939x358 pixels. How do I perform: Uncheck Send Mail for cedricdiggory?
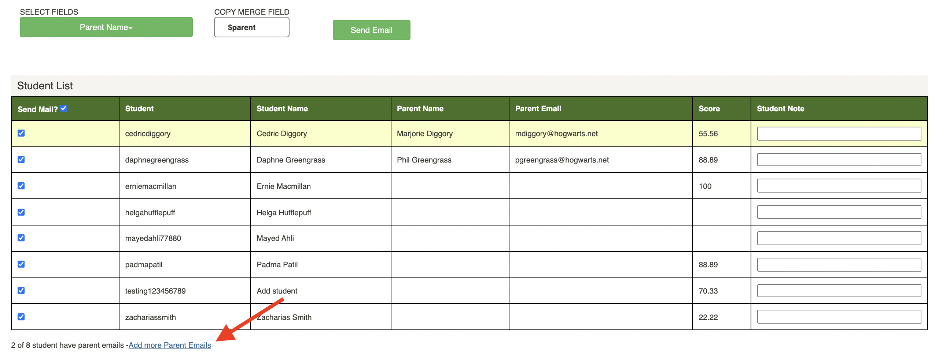point(21,133)
